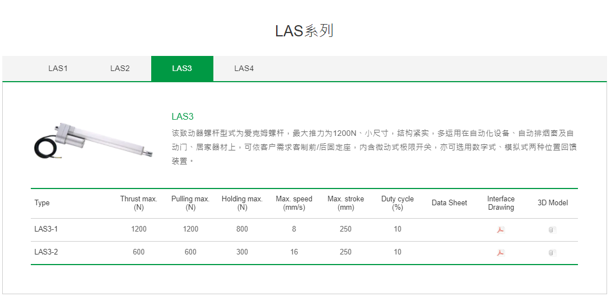This screenshot has width=611, height=297.
Task: Click LAS3-2 holding value 300
Action: [x=242, y=252]
